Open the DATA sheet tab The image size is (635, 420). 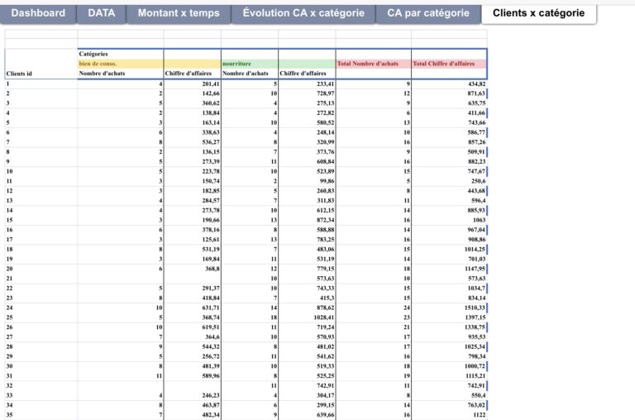pyautogui.click(x=101, y=13)
